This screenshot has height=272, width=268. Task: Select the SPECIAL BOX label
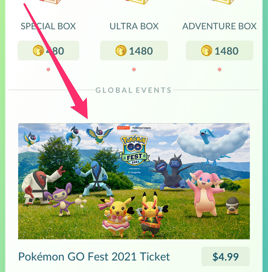pyautogui.click(x=48, y=26)
